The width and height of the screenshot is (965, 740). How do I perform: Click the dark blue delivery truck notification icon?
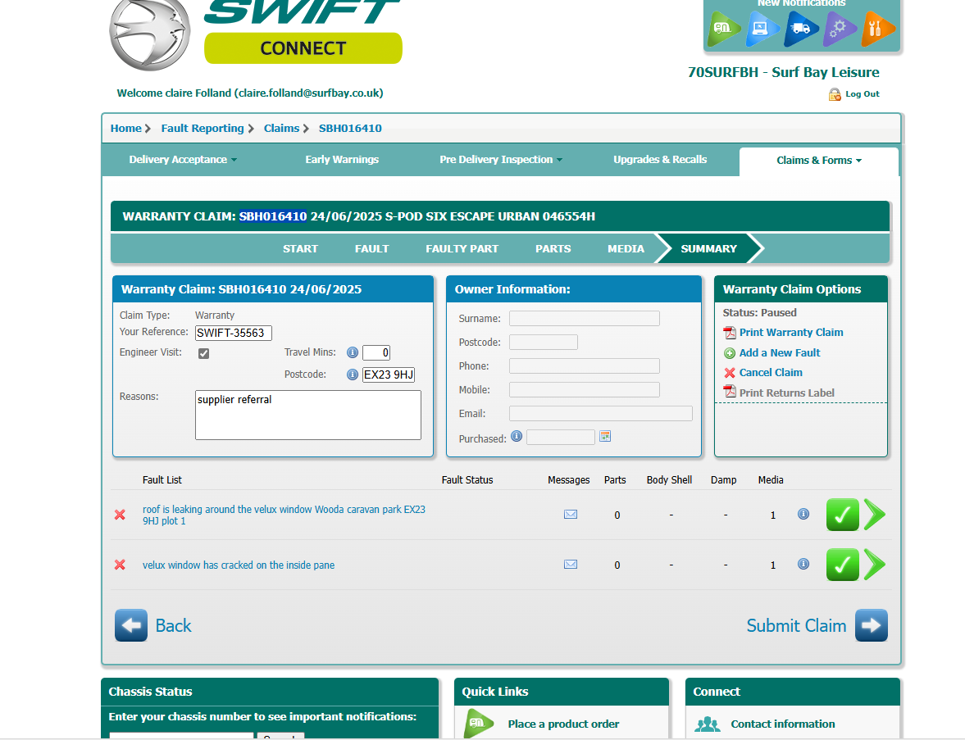pos(799,29)
